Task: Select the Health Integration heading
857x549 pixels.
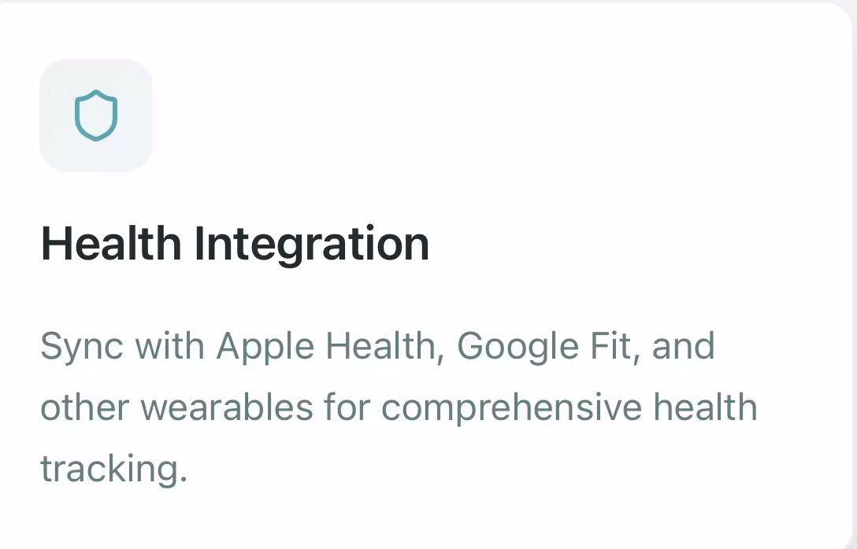Action: pos(235,243)
